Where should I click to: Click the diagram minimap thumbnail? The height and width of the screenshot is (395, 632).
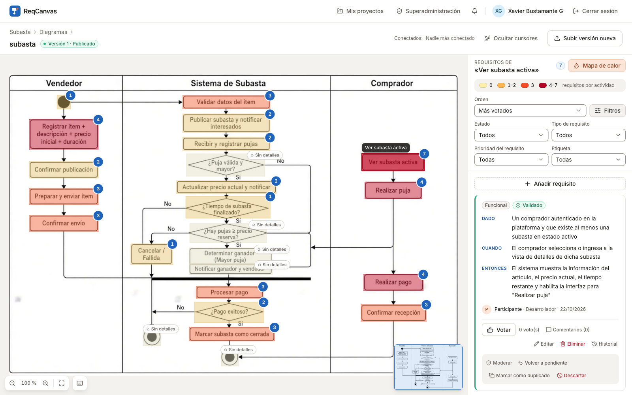pos(428,367)
